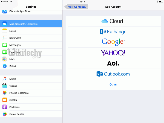Open Notes settings icon
Image resolution: width=164 pixels, height=123 pixels.
[x=5, y=31]
